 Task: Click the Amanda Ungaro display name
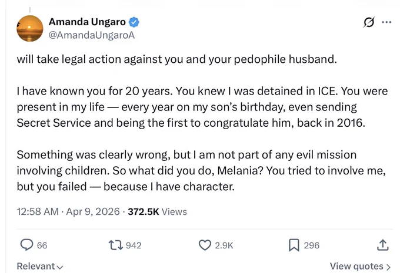tap(87, 22)
